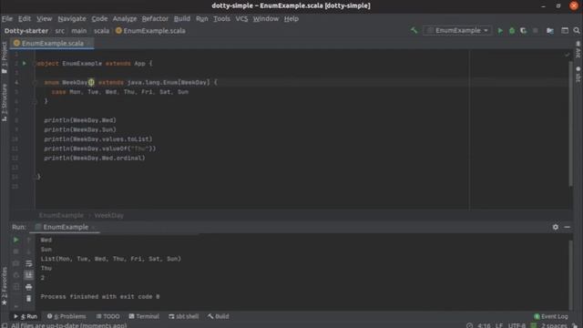Change indent setting 2 spaces in status bar
583x328 pixels.
[x=554, y=325]
